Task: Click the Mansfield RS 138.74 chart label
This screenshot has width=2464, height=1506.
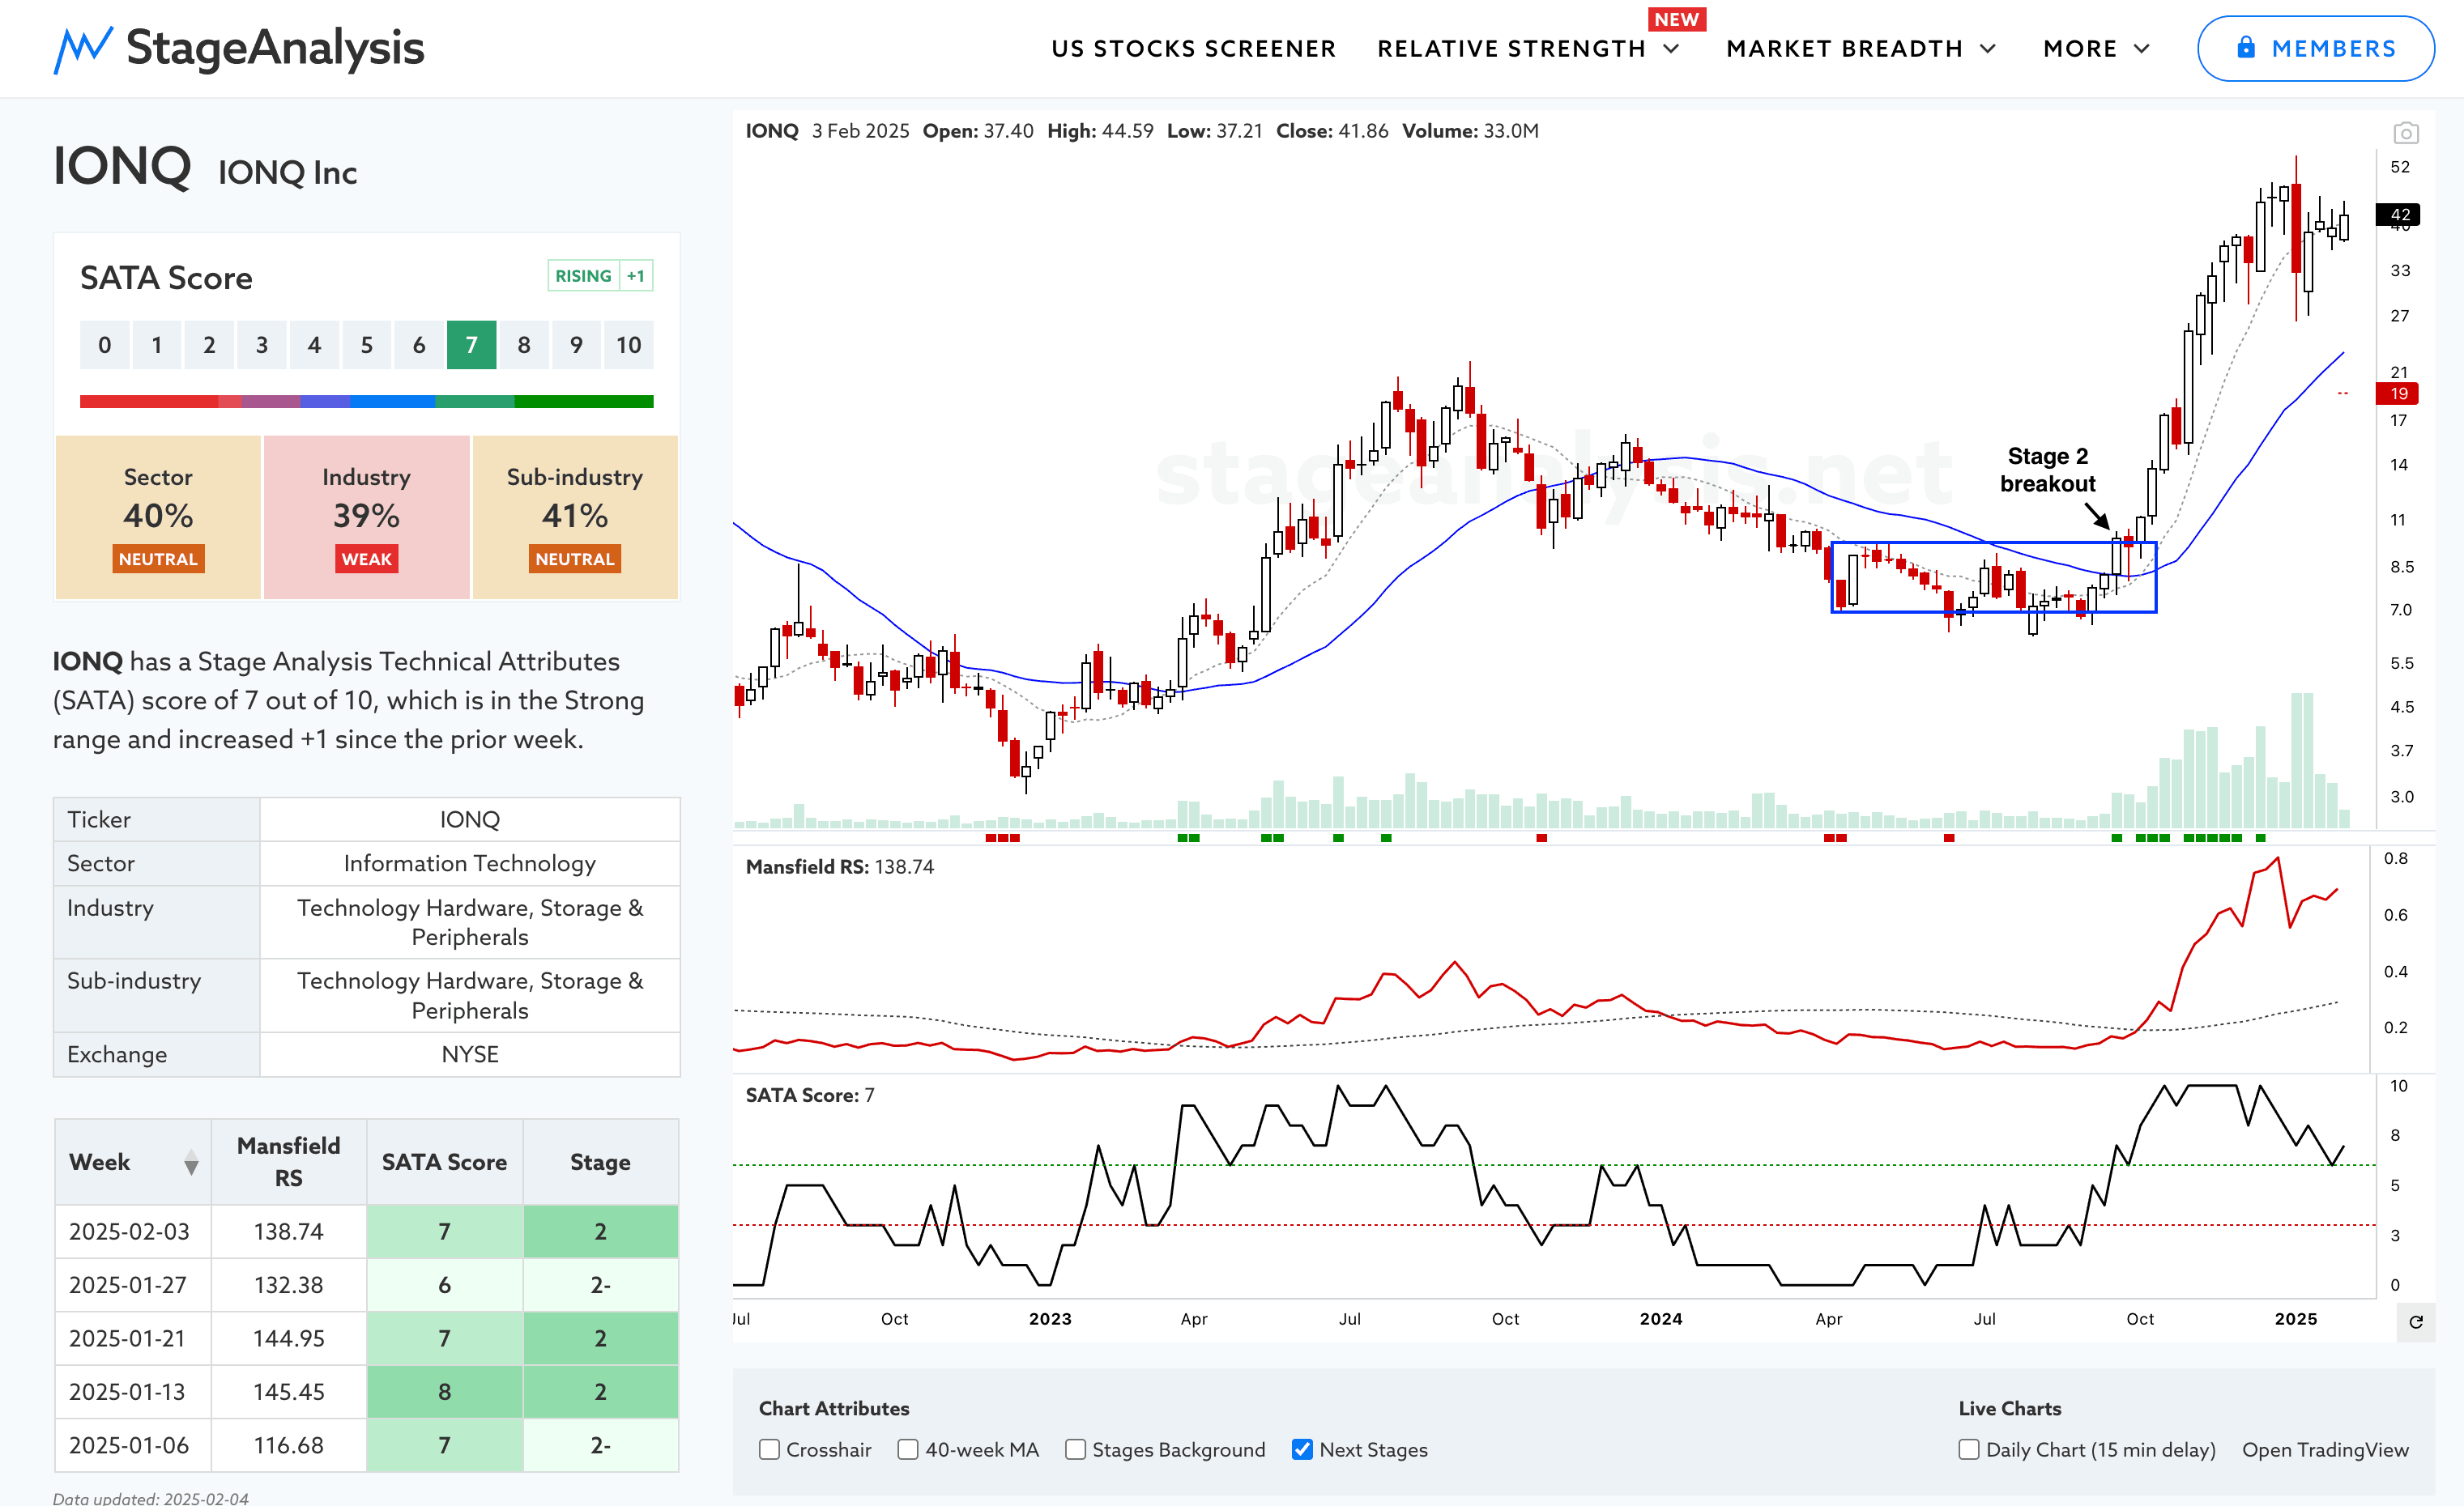Action: 840,866
